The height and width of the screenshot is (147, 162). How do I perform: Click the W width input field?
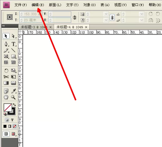60,14
